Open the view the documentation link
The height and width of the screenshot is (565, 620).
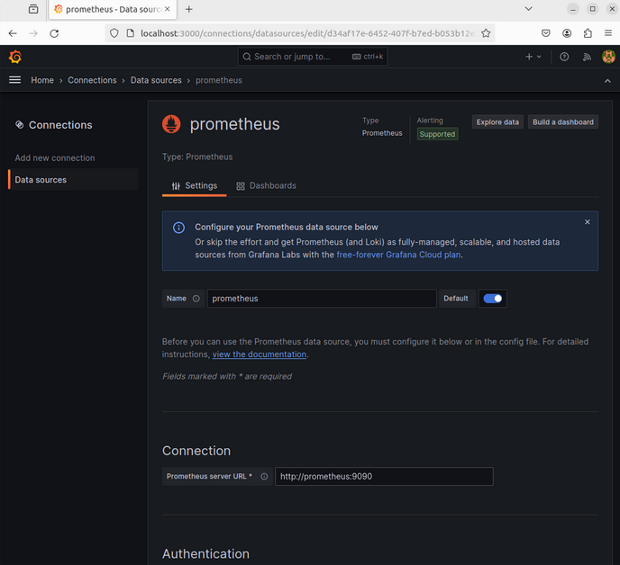pyautogui.click(x=260, y=354)
